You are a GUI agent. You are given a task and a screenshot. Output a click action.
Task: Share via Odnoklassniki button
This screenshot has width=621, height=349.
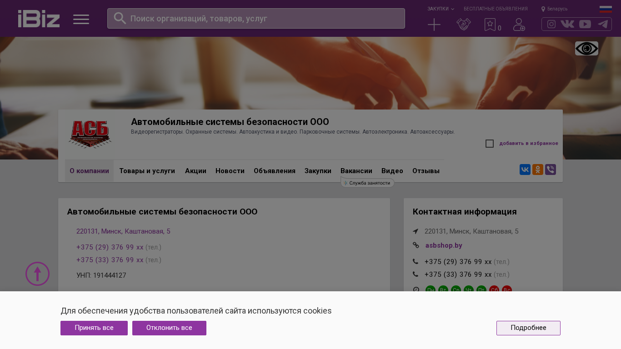[x=538, y=170]
